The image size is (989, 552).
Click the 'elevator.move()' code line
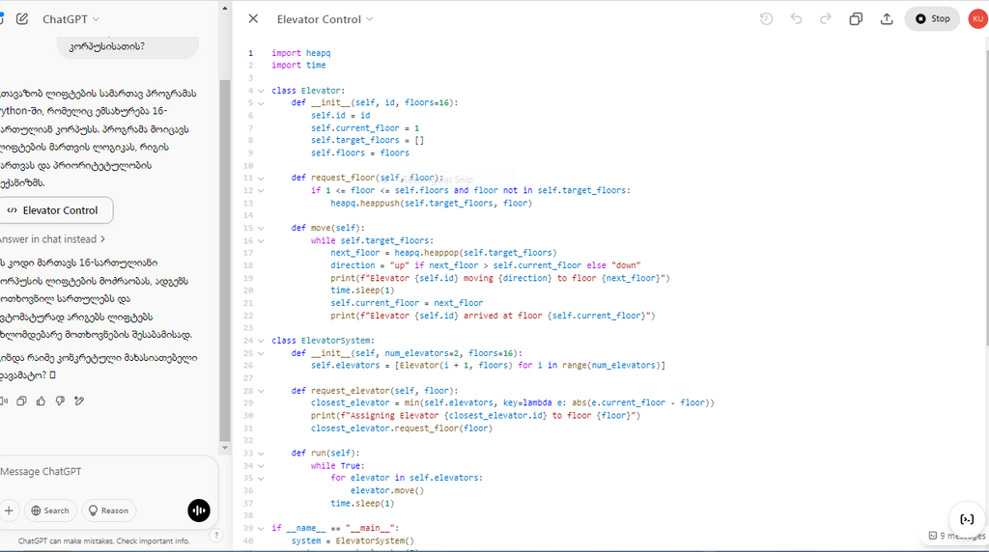coord(387,490)
